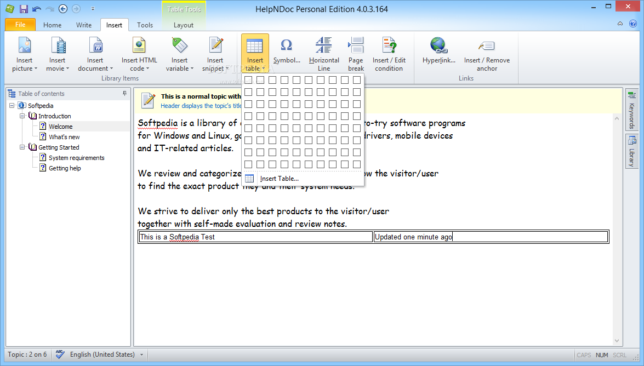Viewport: 644px width, 366px height.
Task: Click Insert / Remove anchor icon
Action: coord(487,45)
